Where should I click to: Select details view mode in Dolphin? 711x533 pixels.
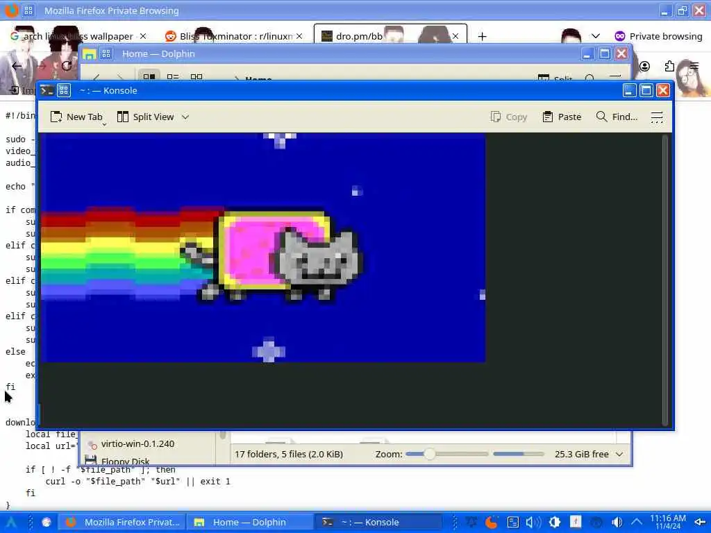(196, 76)
